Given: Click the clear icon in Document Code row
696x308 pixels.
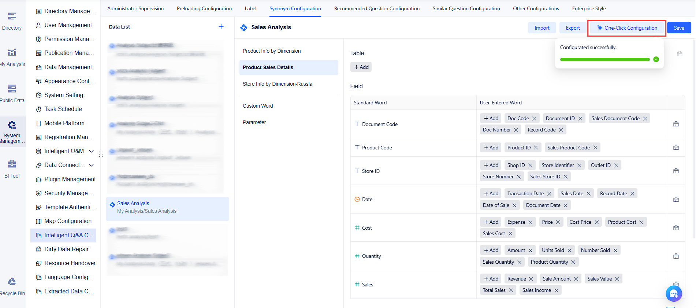Looking at the screenshot, I should tap(676, 124).
